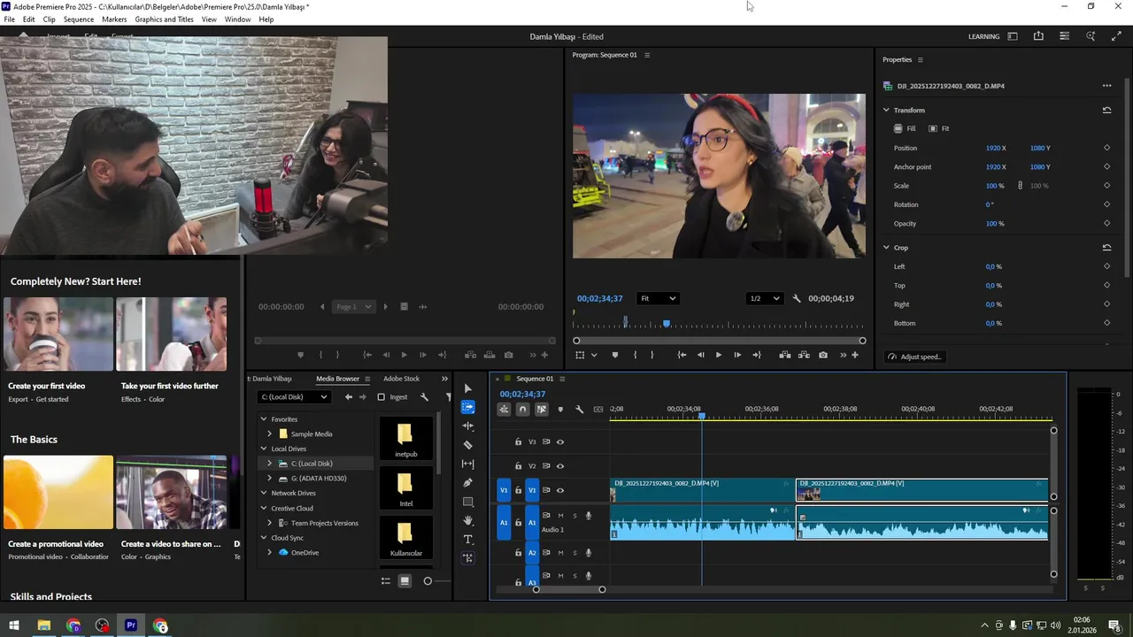Add a marker in the timeline
1133x637 pixels.
pos(560,409)
